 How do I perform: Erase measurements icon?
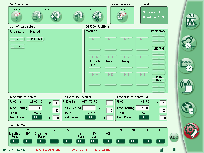tap(121, 16)
